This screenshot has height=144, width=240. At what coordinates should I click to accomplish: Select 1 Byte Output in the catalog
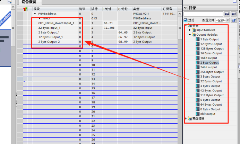pyautogui.click(x=209, y=39)
